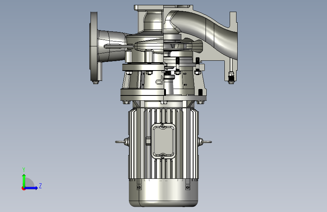Click the Z label of the axis triad
327x212 pixels.
pyautogui.click(x=40, y=186)
